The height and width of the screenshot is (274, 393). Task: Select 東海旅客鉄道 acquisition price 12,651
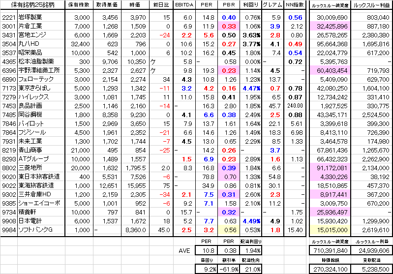pyautogui.click(x=108, y=186)
